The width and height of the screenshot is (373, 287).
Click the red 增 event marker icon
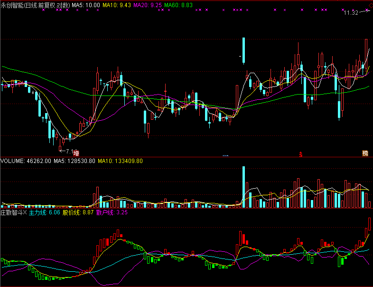point(76,153)
